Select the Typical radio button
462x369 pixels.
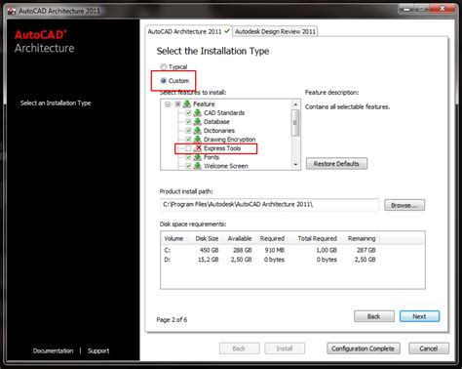(x=164, y=67)
